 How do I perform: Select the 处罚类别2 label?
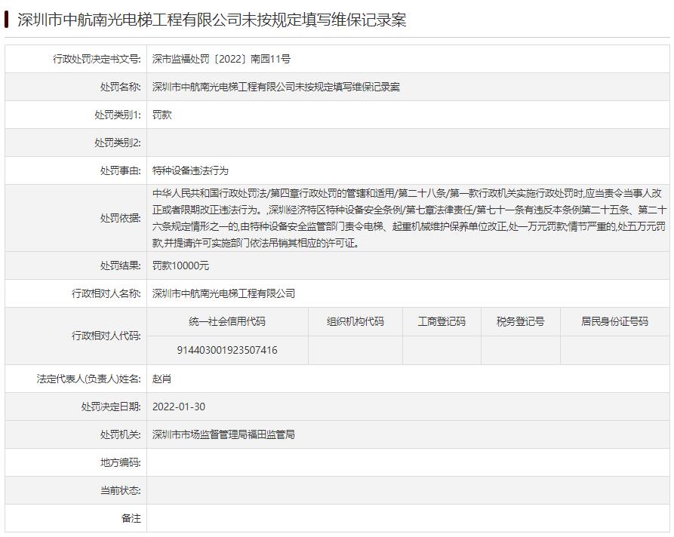coord(118,143)
